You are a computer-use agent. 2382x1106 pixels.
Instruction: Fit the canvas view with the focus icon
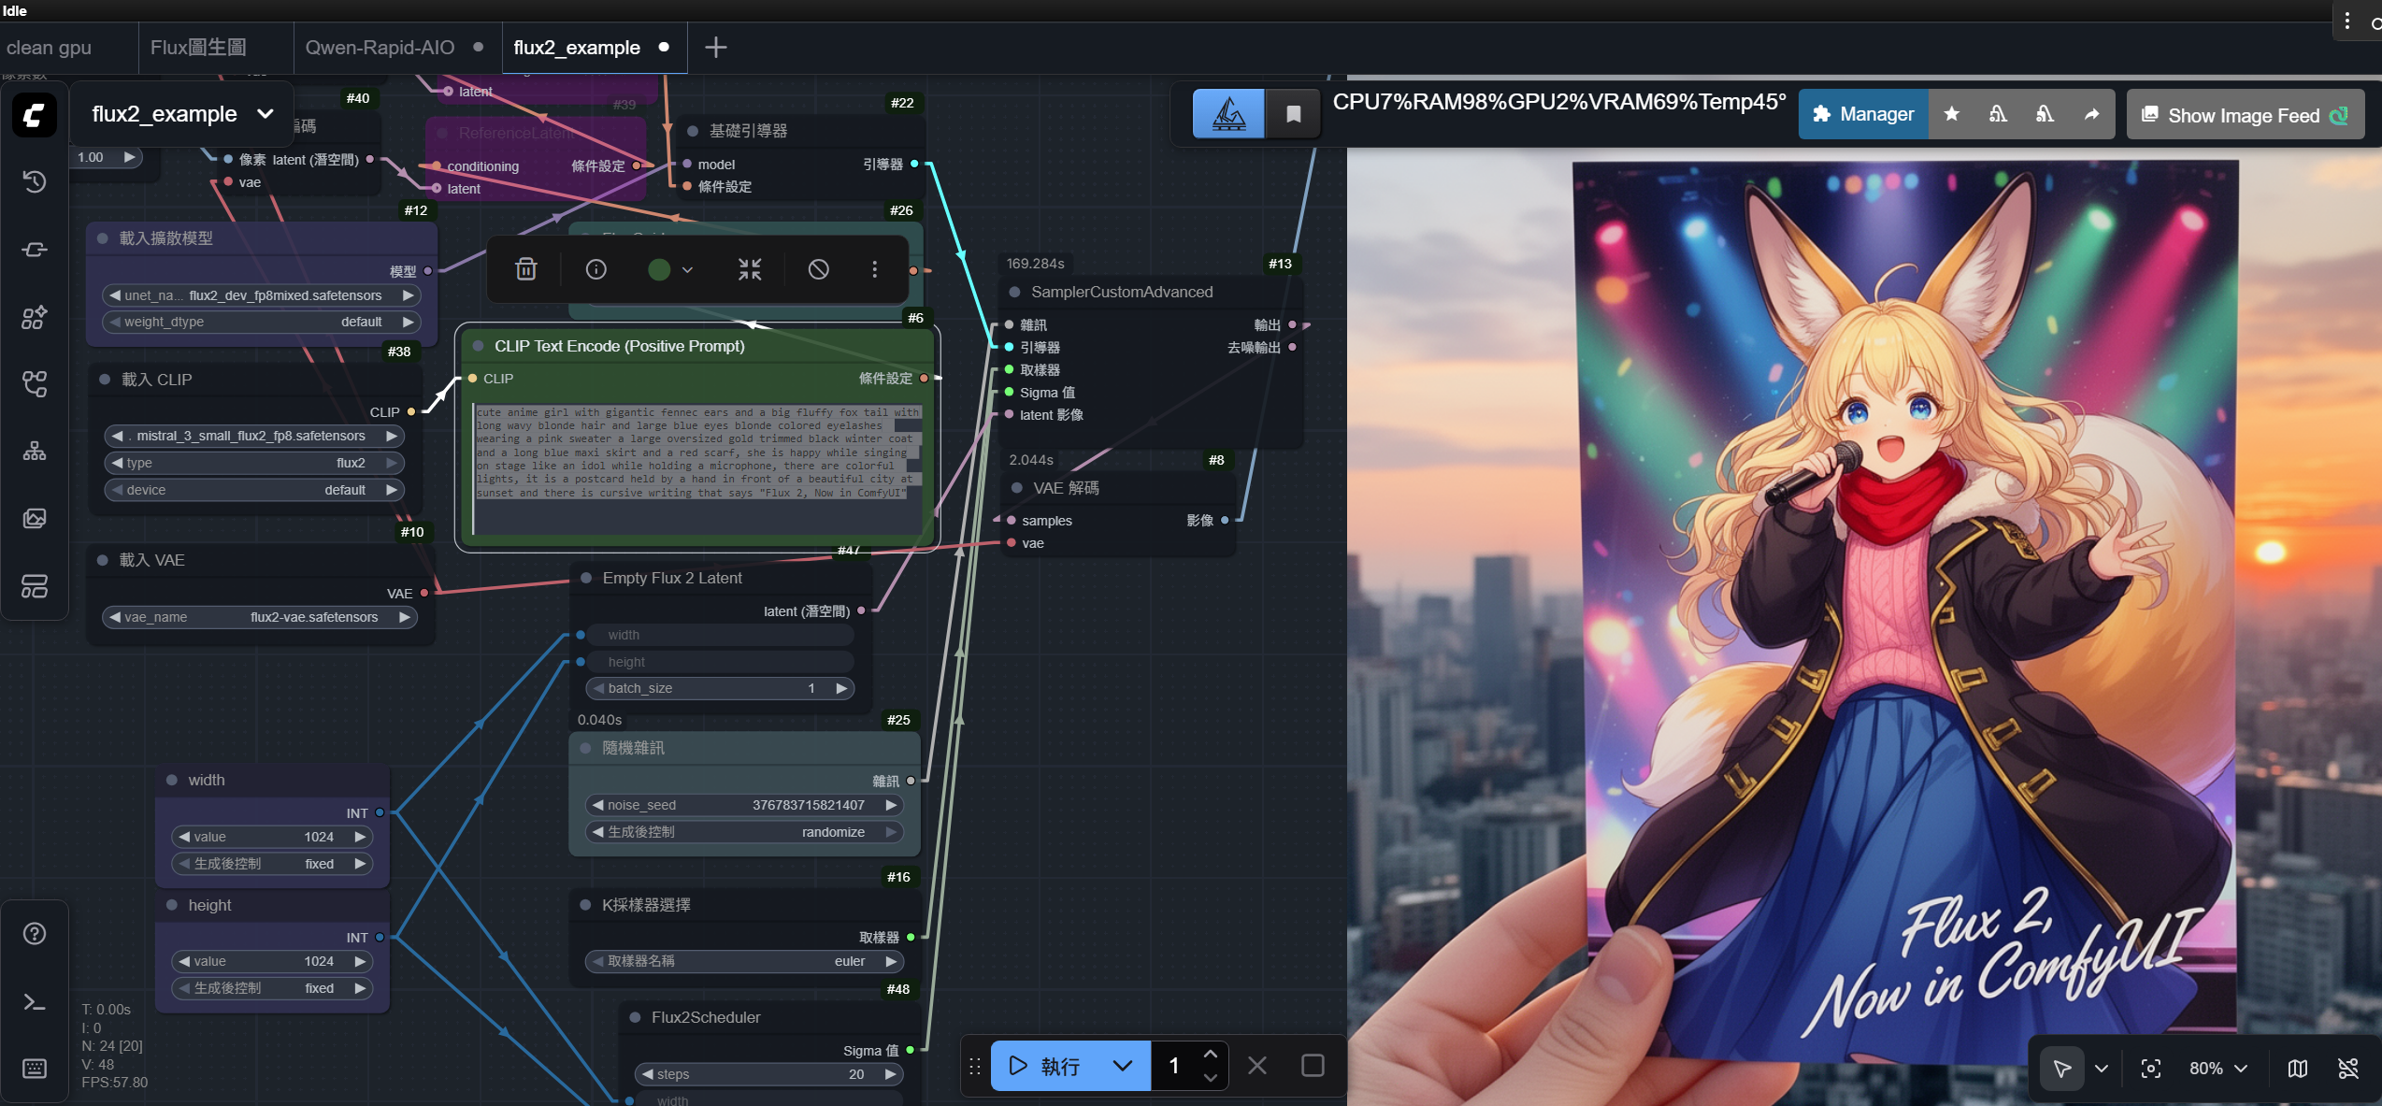click(x=2151, y=1069)
